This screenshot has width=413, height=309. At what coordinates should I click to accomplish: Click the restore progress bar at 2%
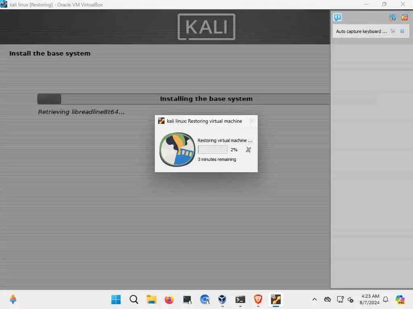click(x=213, y=150)
